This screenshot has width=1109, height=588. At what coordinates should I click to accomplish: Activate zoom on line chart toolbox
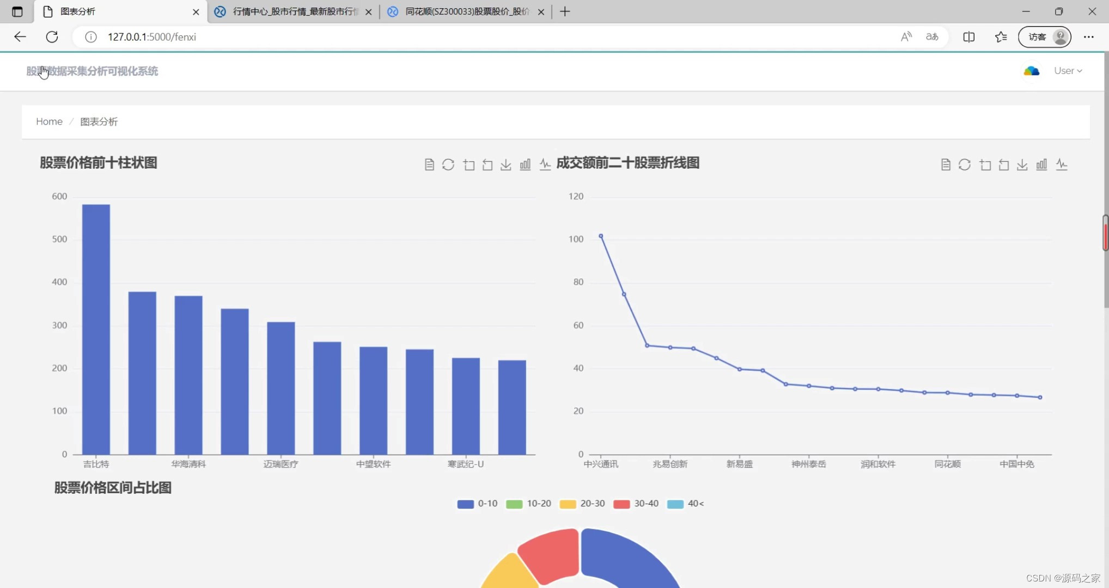(985, 164)
